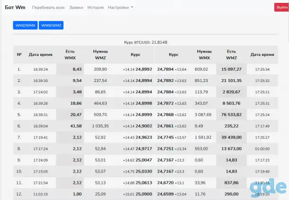Select row 12 rate 25,0900
Viewport: 289px width, 200px height.
(144, 194)
